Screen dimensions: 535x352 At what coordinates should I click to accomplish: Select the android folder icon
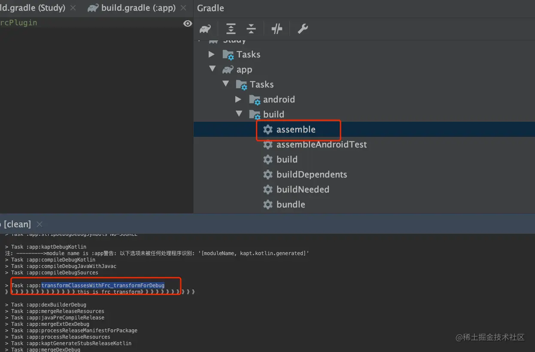tap(255, 100)
